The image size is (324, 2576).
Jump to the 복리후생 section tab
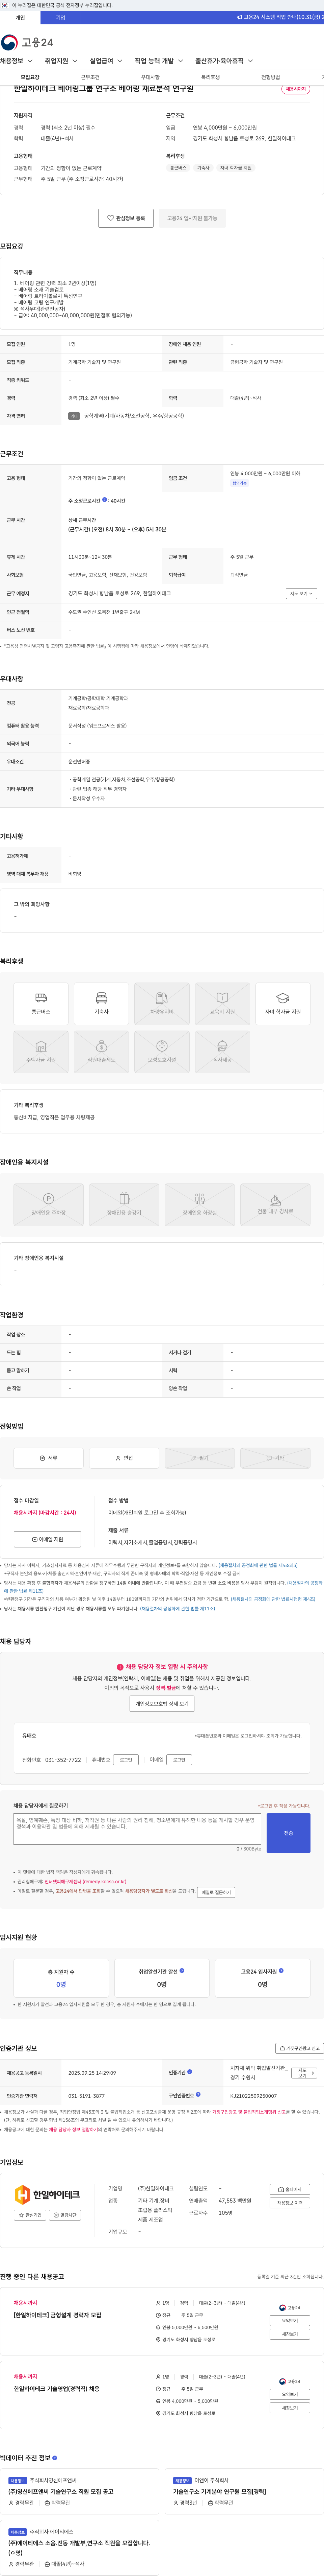[210, 77]
